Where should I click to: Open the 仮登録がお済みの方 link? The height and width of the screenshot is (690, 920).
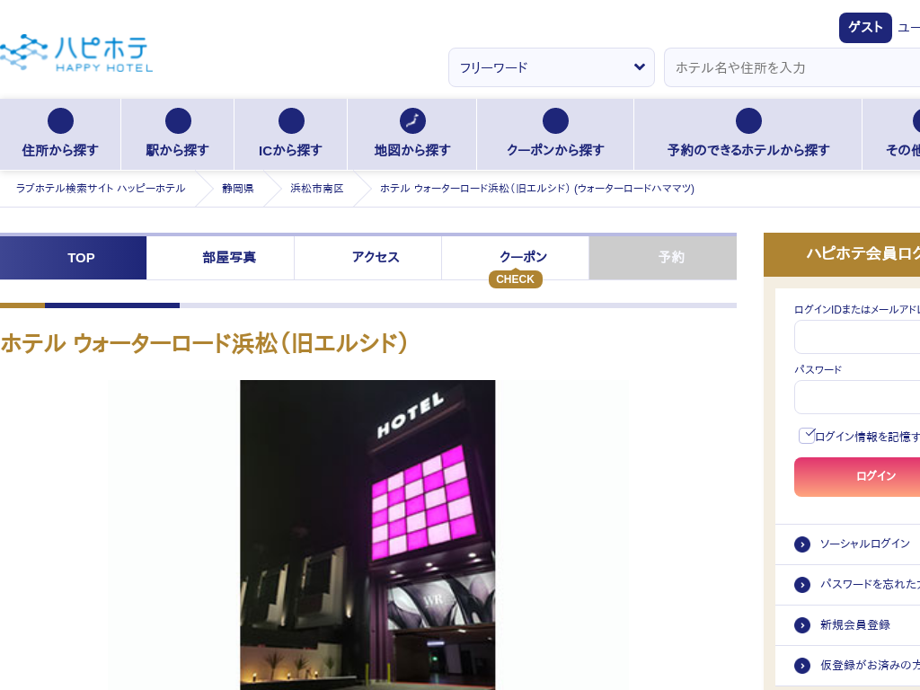[870, 666]
